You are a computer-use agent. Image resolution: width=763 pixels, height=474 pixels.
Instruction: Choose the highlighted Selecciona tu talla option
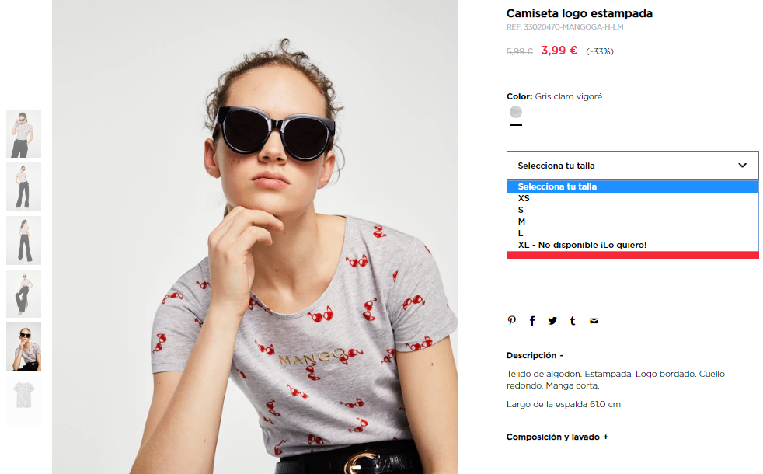pyautogui.click(x=632, y=186)
